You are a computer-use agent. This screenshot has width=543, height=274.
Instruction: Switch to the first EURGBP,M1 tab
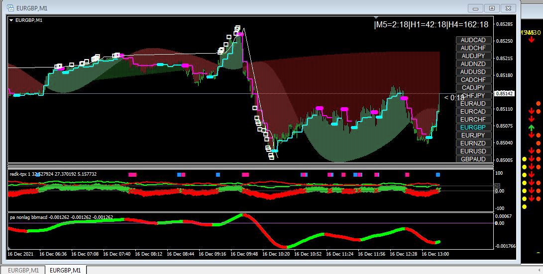point(24,270)
